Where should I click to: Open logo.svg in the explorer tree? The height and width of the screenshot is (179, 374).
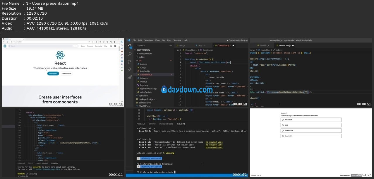[x=144, y=85]
